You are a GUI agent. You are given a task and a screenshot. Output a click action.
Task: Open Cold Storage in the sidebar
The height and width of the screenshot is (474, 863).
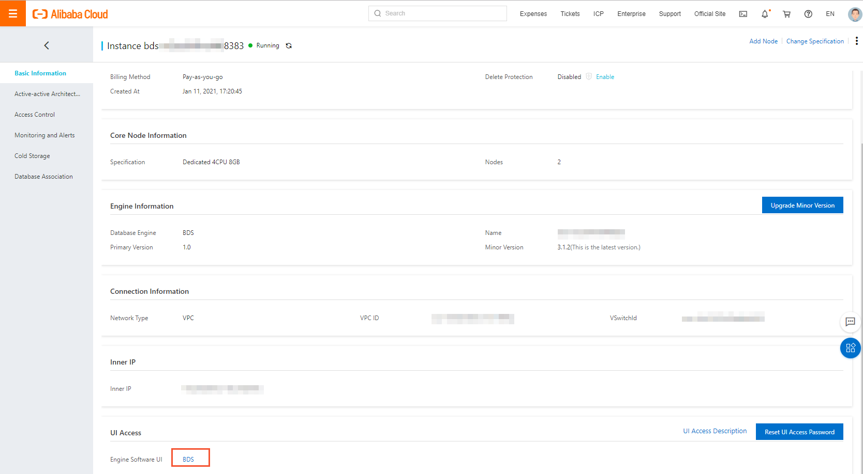pyautogui.click(x=47, y=156)
